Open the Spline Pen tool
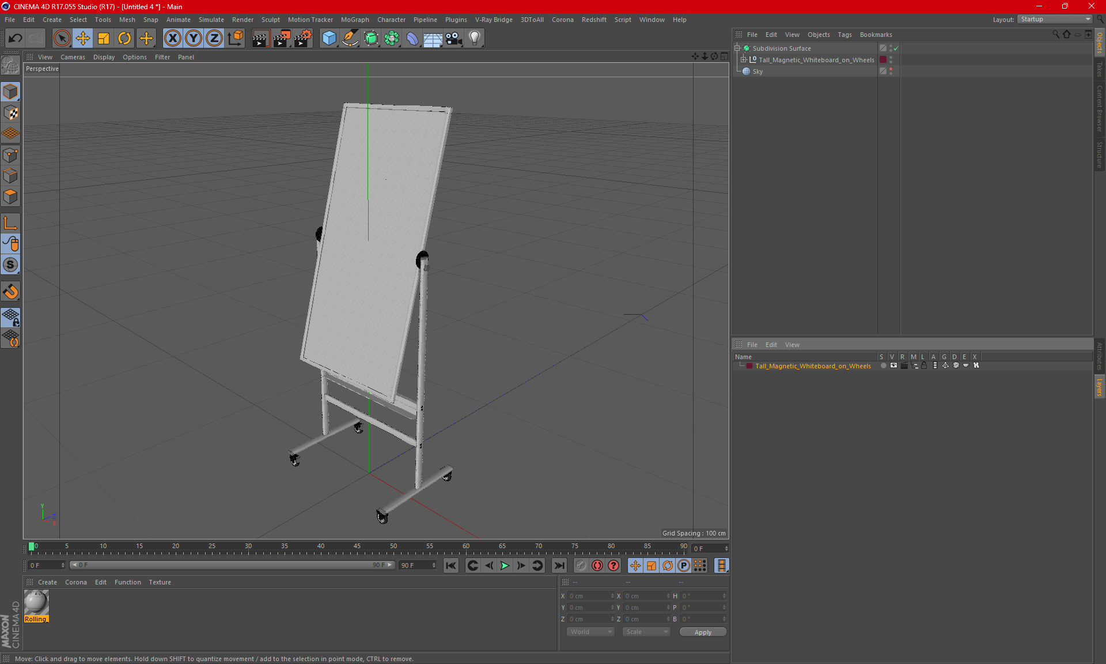The width and height of the screenshot is (1106, 664). (x=350, y=38)
